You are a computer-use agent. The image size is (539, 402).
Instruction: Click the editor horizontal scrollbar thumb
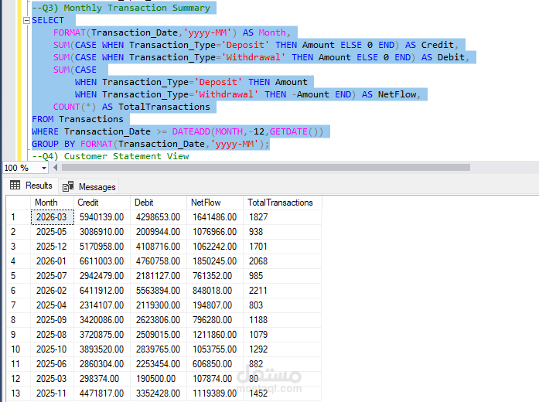(x=266, y=167)
